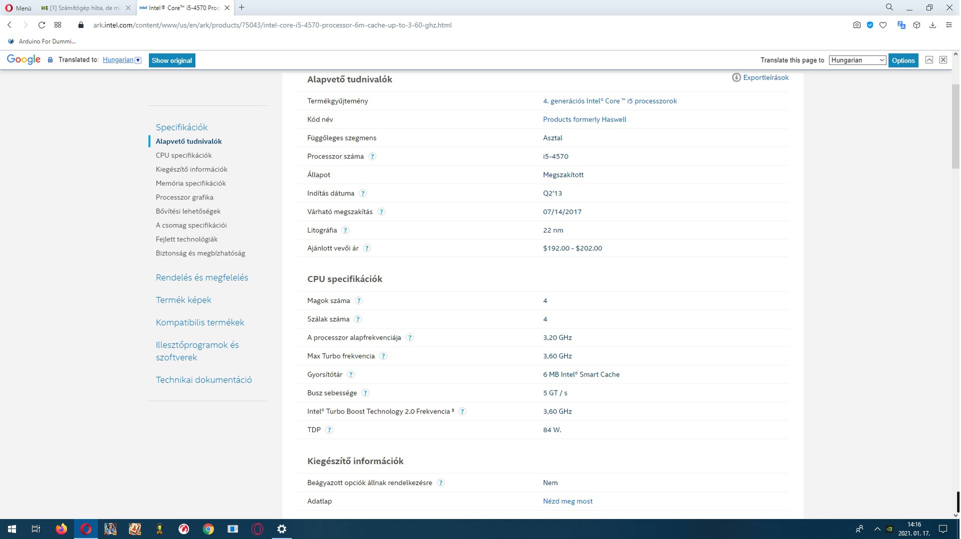The height and width of the screenshot is (539, 961).
Task: Jump to Bővítési lehetőségek in sidebar
Action: coord(188,211)
